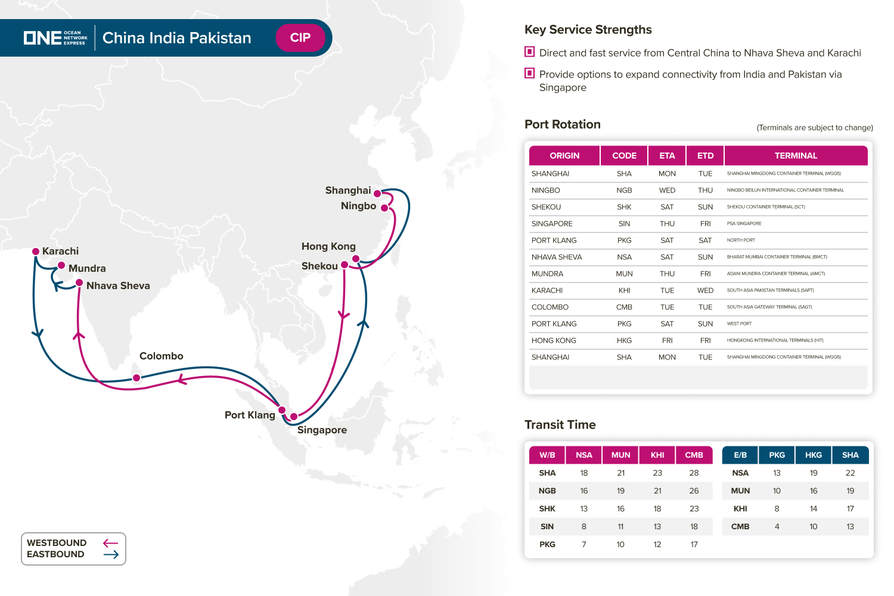Click the pink CIP service badge
Image resolution: width=894 pixels, height=596 pixels.
pos(300,38)
